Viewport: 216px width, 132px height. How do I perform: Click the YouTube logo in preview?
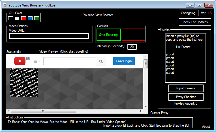click(20, 61)
